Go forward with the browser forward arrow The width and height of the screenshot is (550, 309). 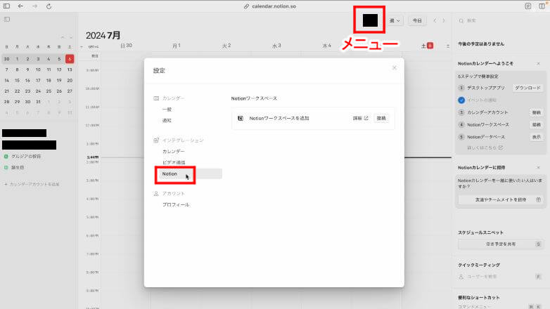[34, 6]
